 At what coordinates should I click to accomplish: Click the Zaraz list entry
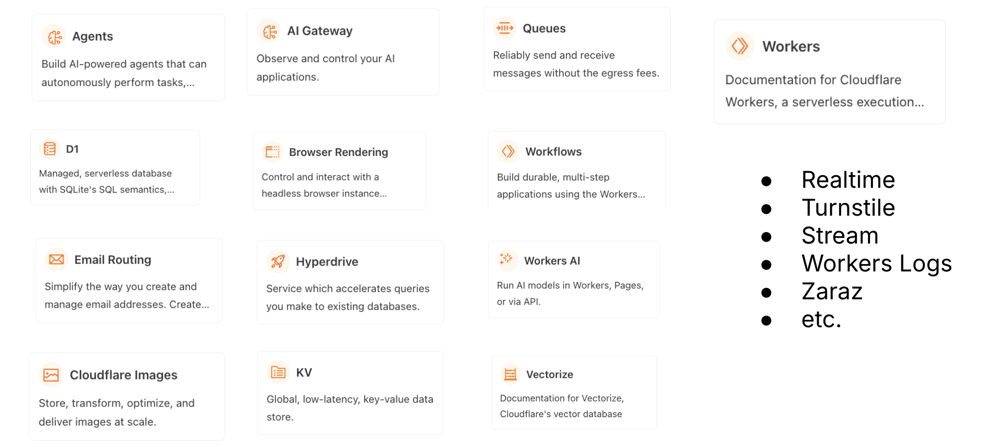[832, 291]
